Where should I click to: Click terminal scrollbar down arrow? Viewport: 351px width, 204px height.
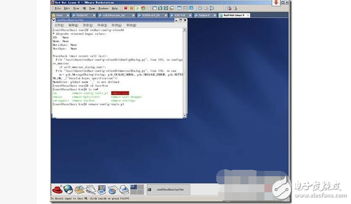pyautogui.click(x=184, y=116)
